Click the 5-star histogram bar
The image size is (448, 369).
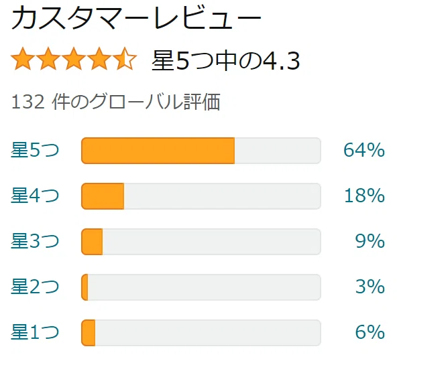coord(201,151)
